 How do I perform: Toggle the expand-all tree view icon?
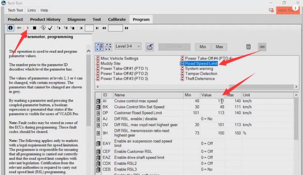click(x=99, y=47)
